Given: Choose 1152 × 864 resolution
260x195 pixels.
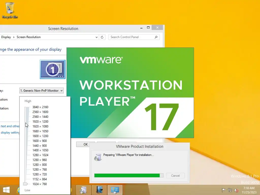Looking at the screenshot, I should point(40,179).
